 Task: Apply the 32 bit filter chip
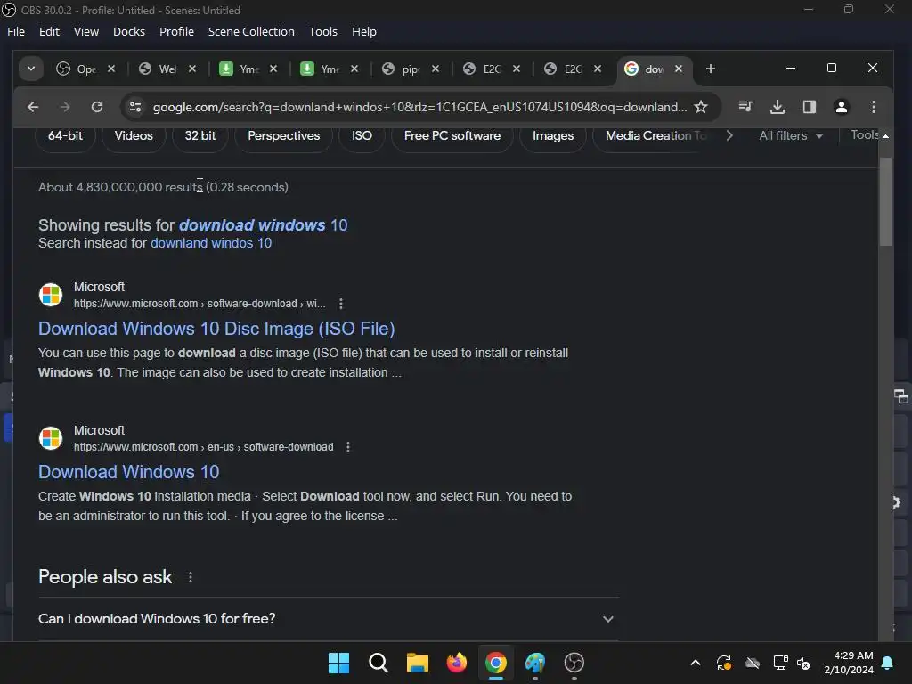click(x=200, y=135)
